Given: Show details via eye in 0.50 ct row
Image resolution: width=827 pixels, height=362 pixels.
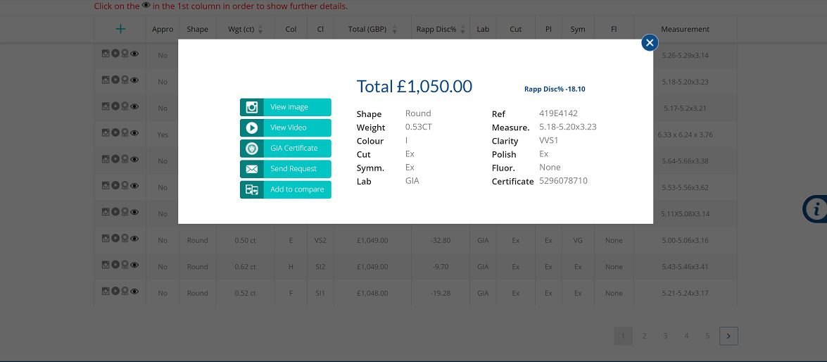Looking at the screenshot, I should tap(134, 238).
